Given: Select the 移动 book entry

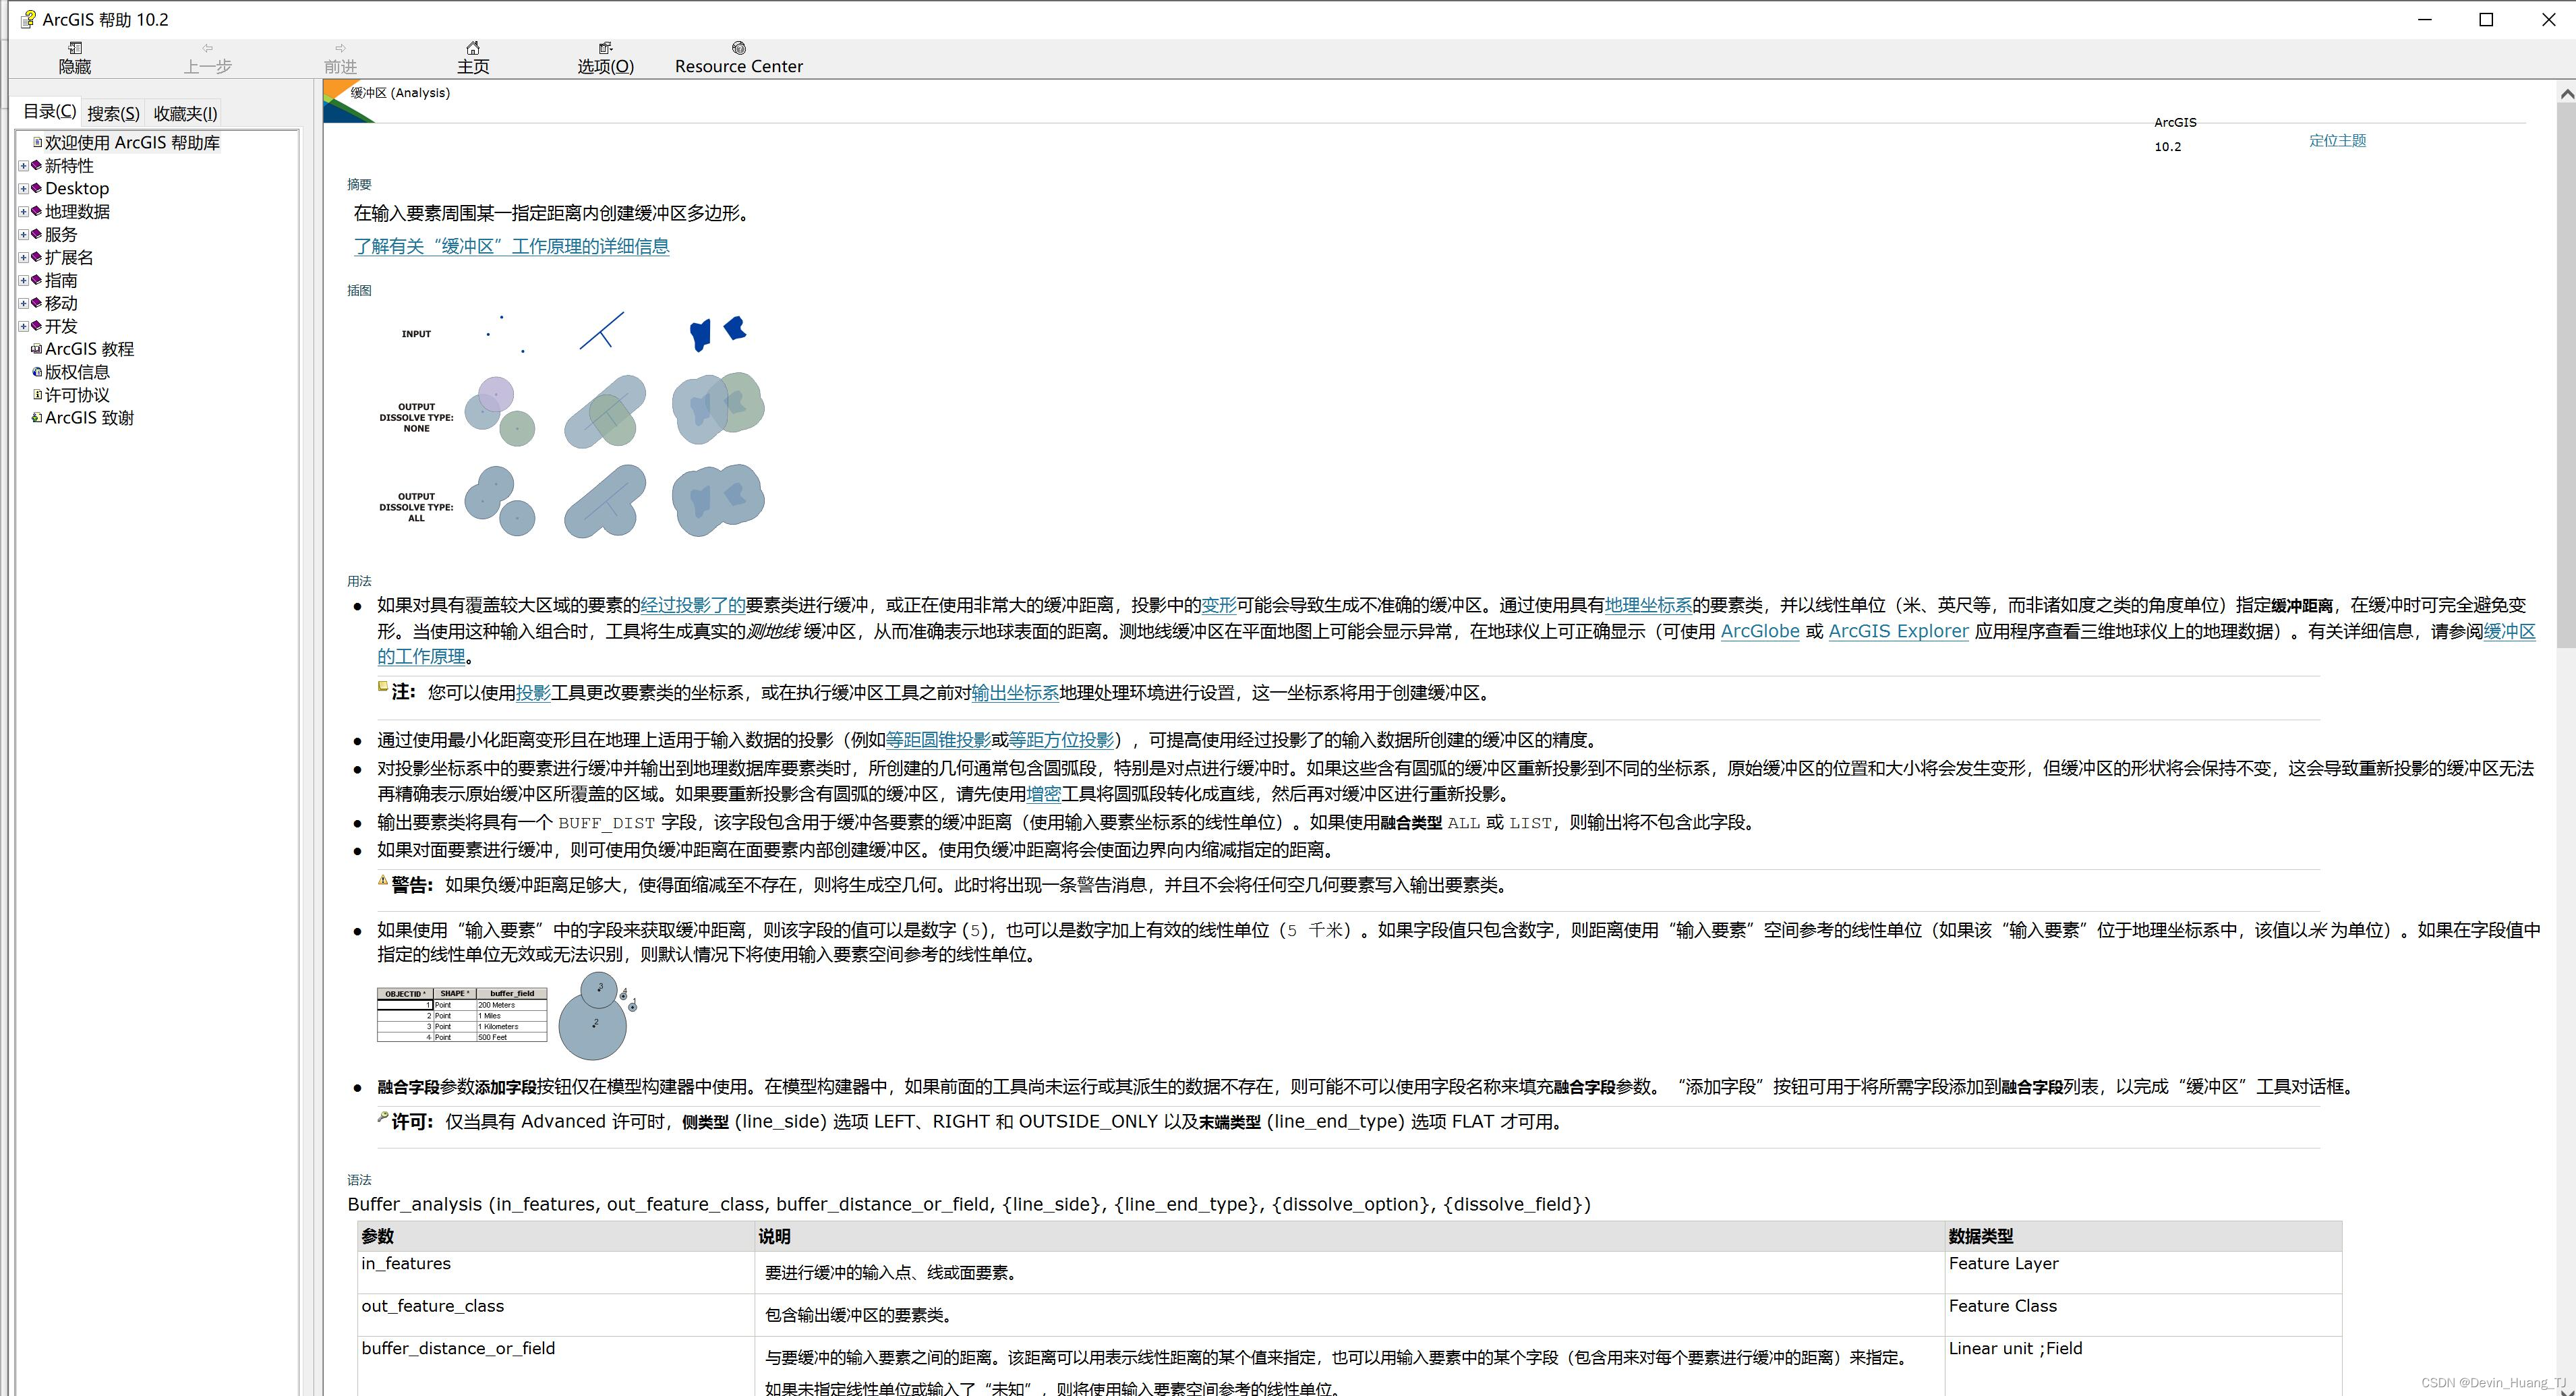Looking at the screenshot, I should click(60, 304).
